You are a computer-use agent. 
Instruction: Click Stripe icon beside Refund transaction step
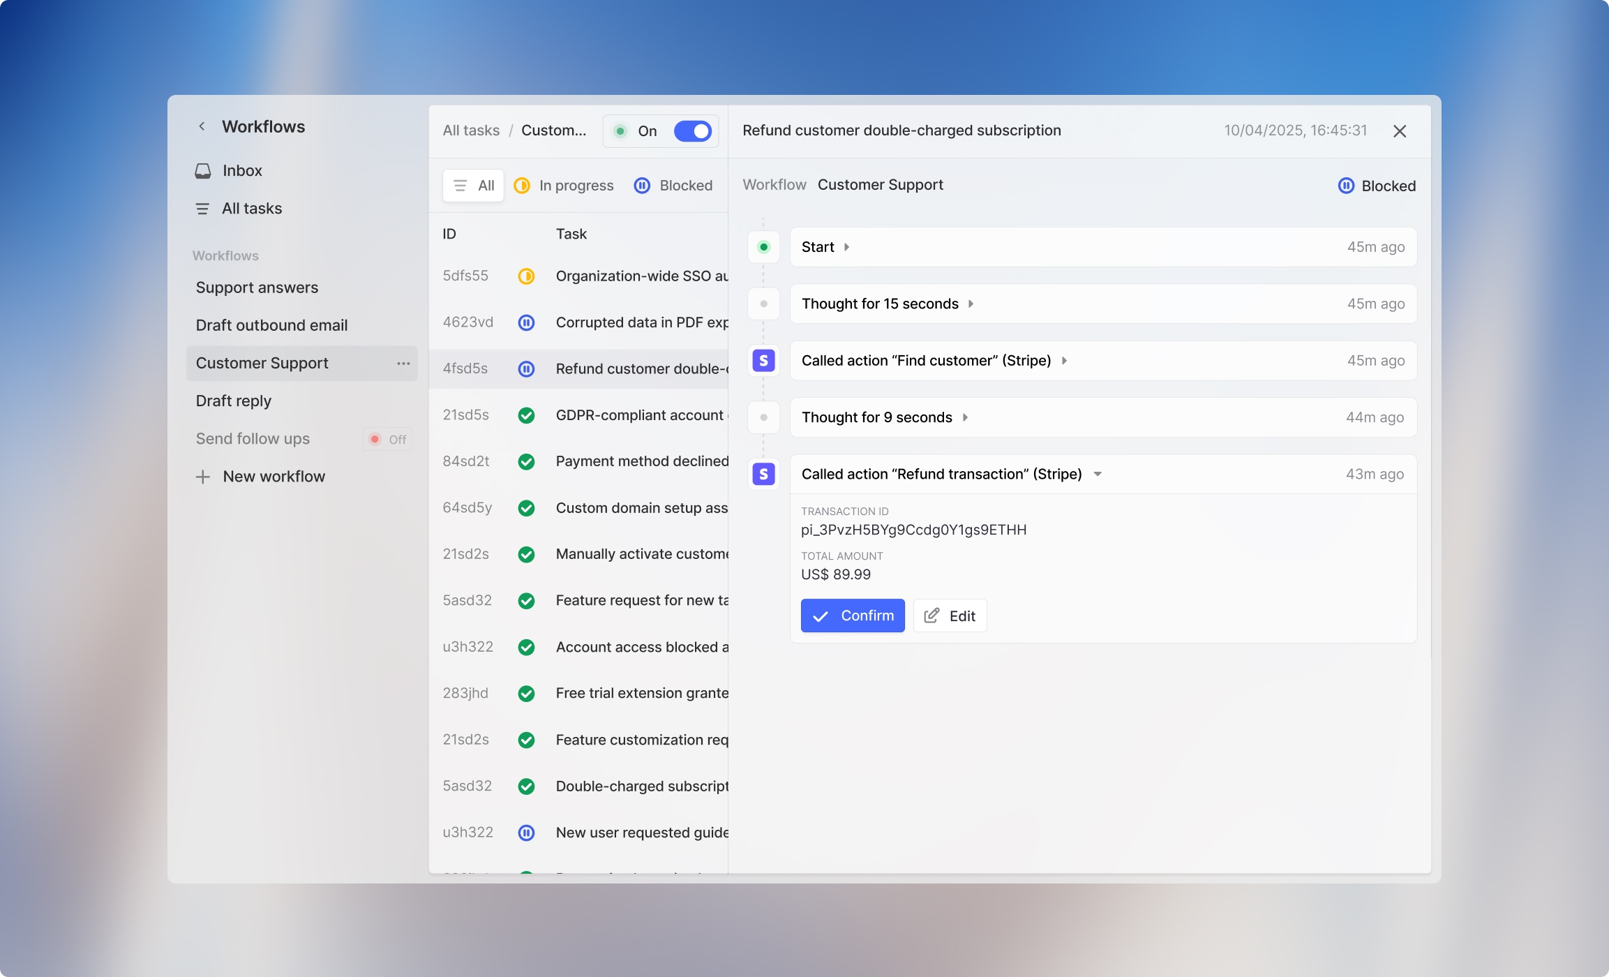[x=763, y=475]
